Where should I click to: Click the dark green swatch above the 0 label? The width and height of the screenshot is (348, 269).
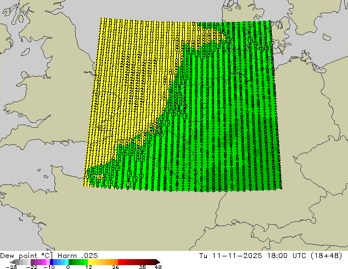(x=71, y=262)
